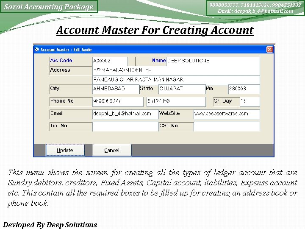Click the Cancel button

click(x=112, y=150)
